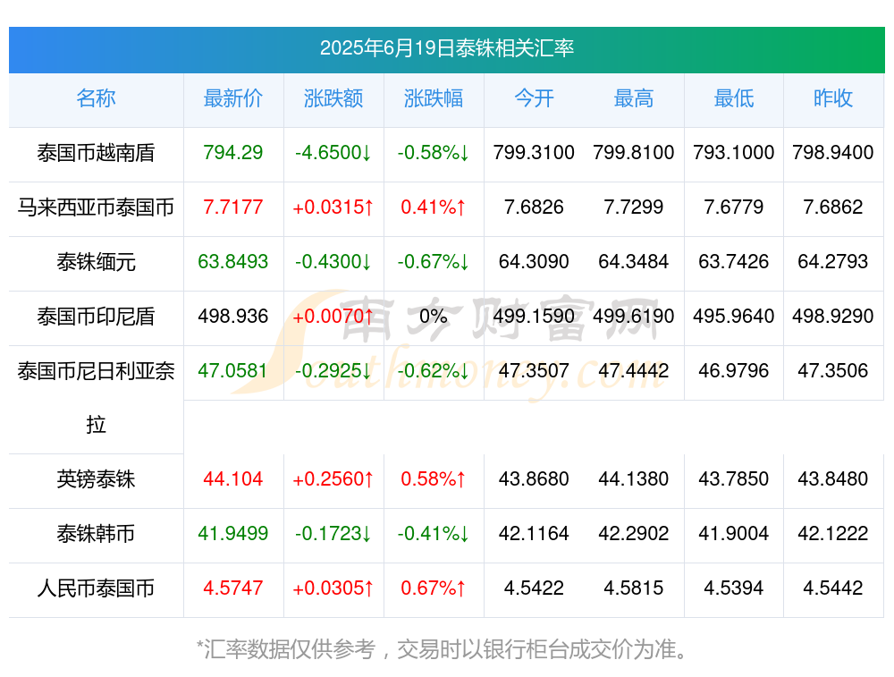The height and width of the screenshot is (677, 894).
Task: Click latest price 47.0581
Action: (233, 371)
